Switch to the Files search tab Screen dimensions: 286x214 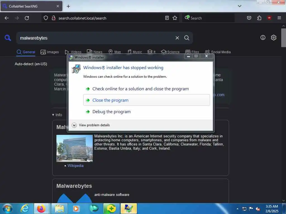[192, 52]
